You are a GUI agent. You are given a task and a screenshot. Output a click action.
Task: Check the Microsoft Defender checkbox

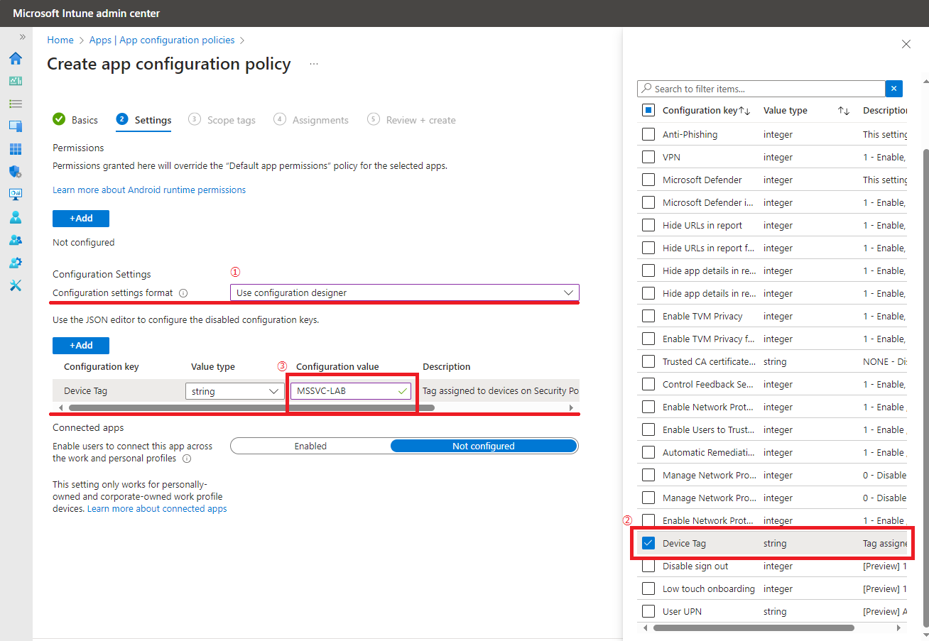(648, 180)
